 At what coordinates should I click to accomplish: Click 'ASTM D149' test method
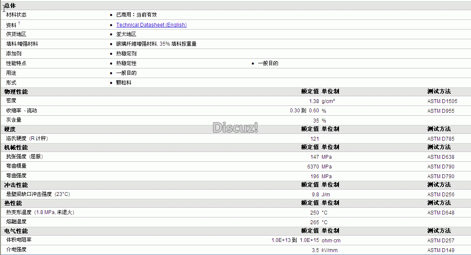(441, 250)
